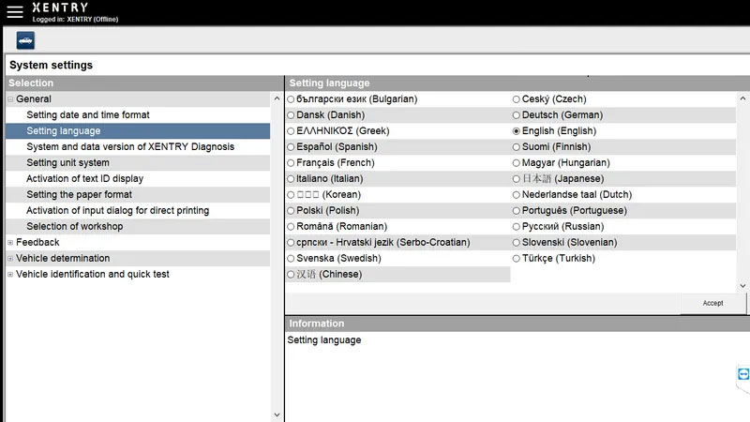
Task: Open Setting unit system
Action: coord(138,162)
